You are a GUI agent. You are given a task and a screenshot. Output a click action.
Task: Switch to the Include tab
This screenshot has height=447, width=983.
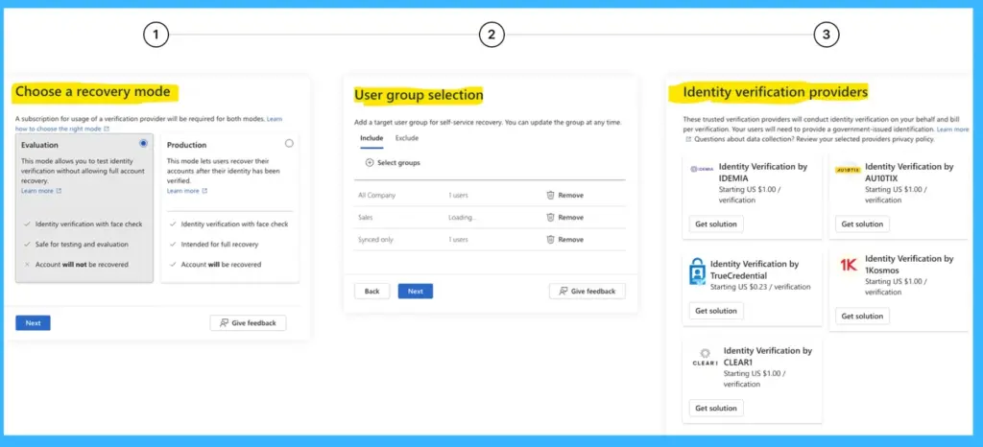coord(372,138)
